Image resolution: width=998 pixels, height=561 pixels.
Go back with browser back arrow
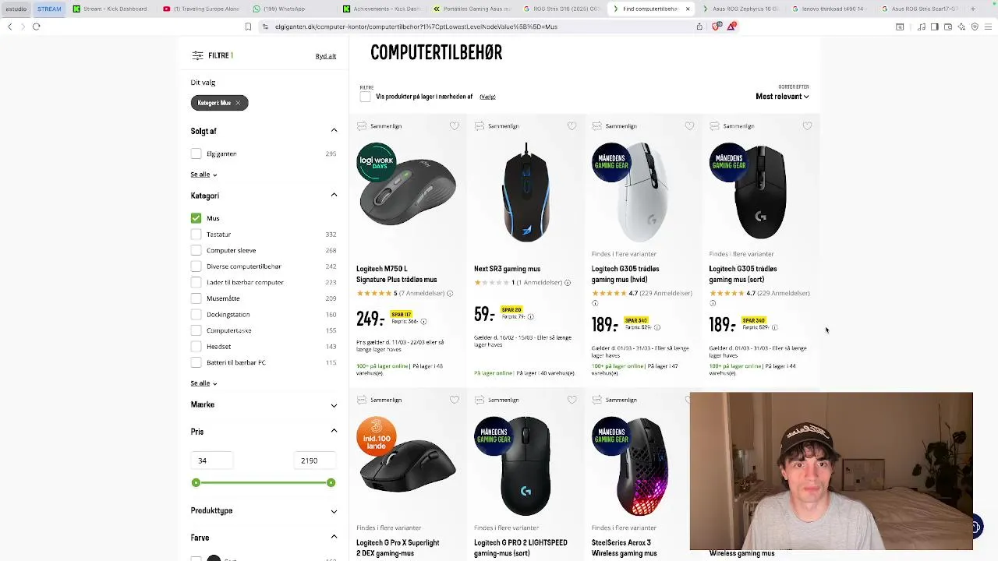[x=9, y=26]
